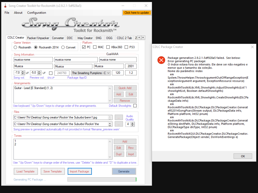Click the red error icon in dialog
258x193 pixels.
tap(161, 60)
